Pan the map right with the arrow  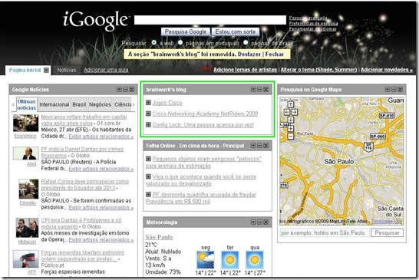click(294, 112)
